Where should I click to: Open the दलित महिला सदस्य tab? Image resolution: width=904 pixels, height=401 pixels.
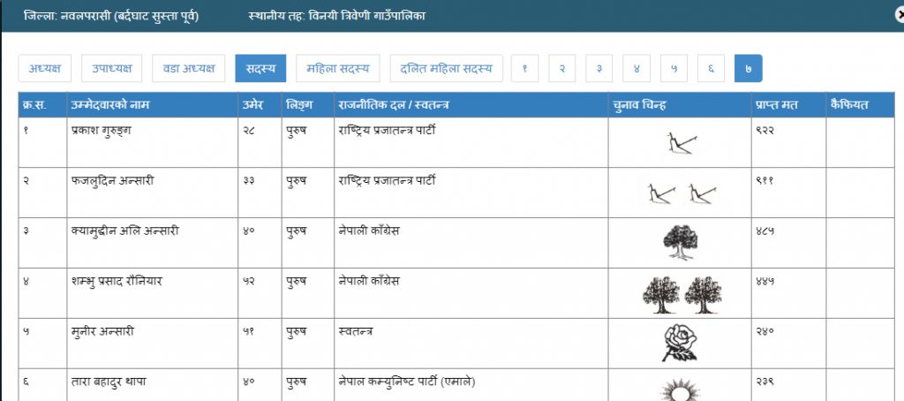pyautogui.click(x=446, y=68)
